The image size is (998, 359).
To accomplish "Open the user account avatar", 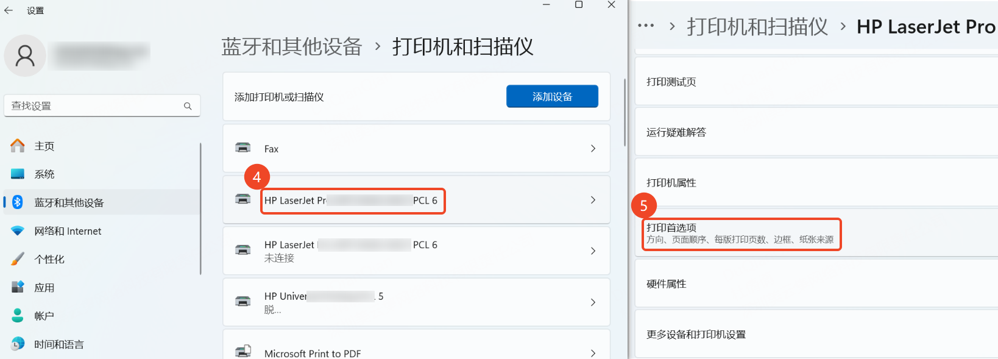I will (x=25, y=55).
